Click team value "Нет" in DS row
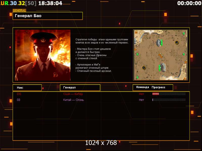 pos(141,94)
